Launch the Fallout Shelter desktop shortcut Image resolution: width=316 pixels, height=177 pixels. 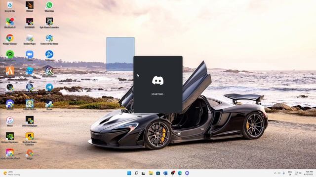click(x=30, y=105)
